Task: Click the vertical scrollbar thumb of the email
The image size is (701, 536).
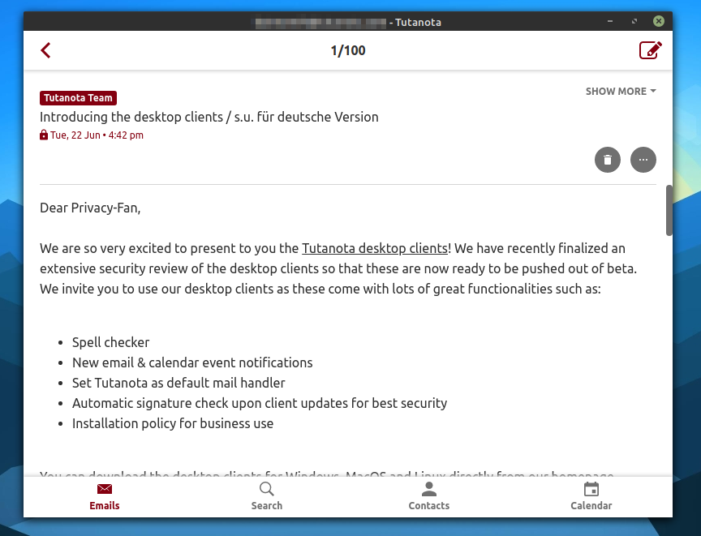Action: point(669,210)
